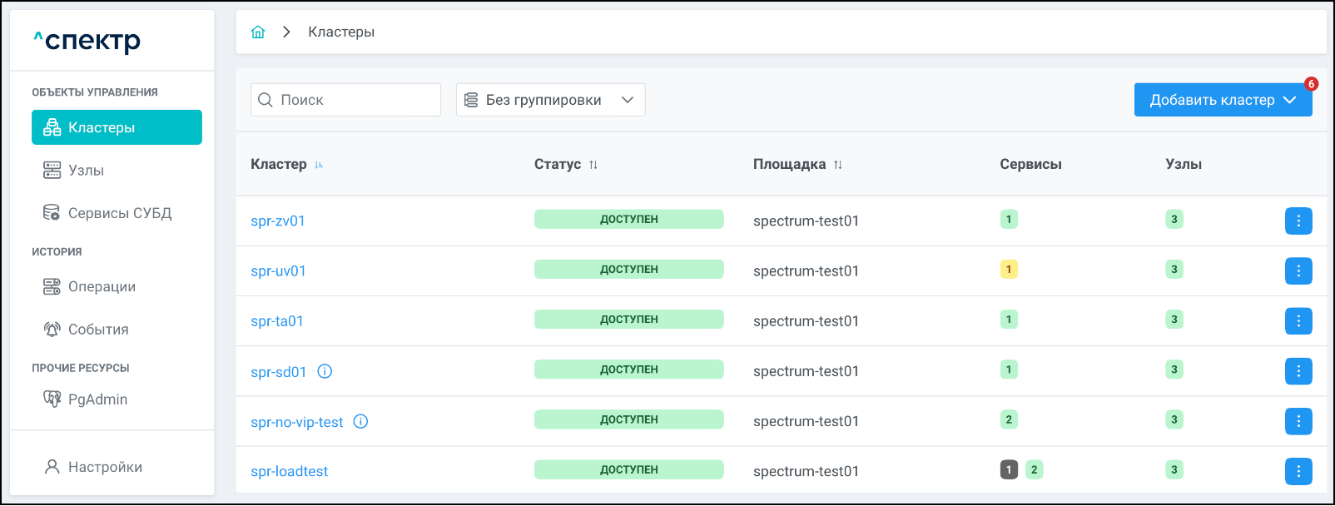This screenshot has height=506, width=1335.
Task: Click the home icon in breadcrumb
Action: (x=258, y=32)
